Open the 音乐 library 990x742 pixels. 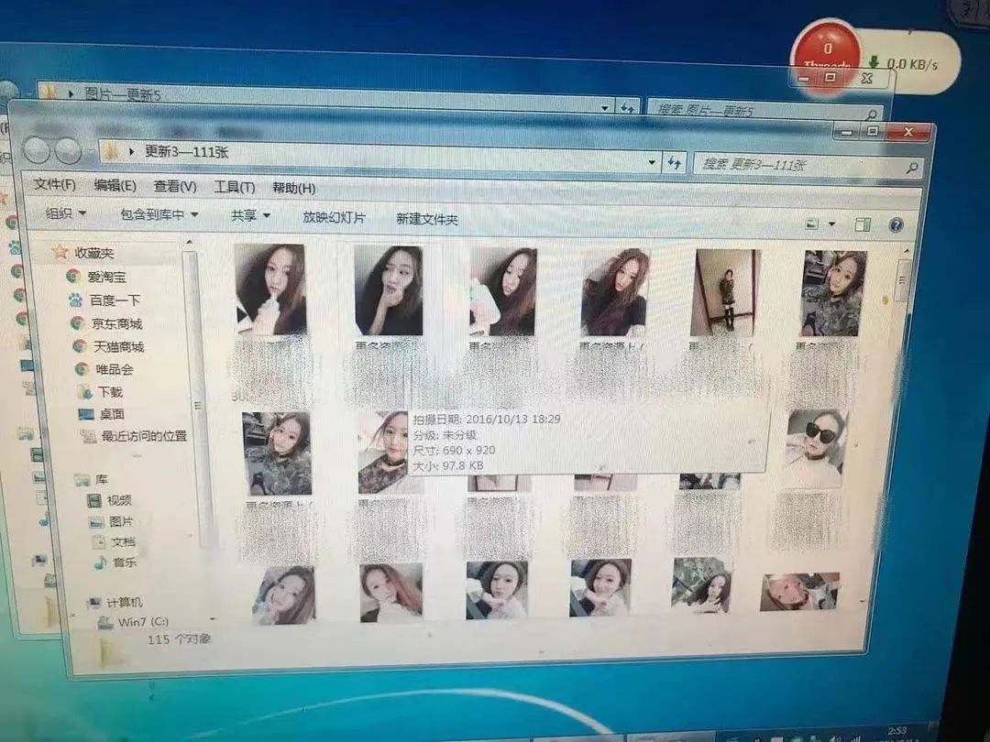click(x=125, y=562)
